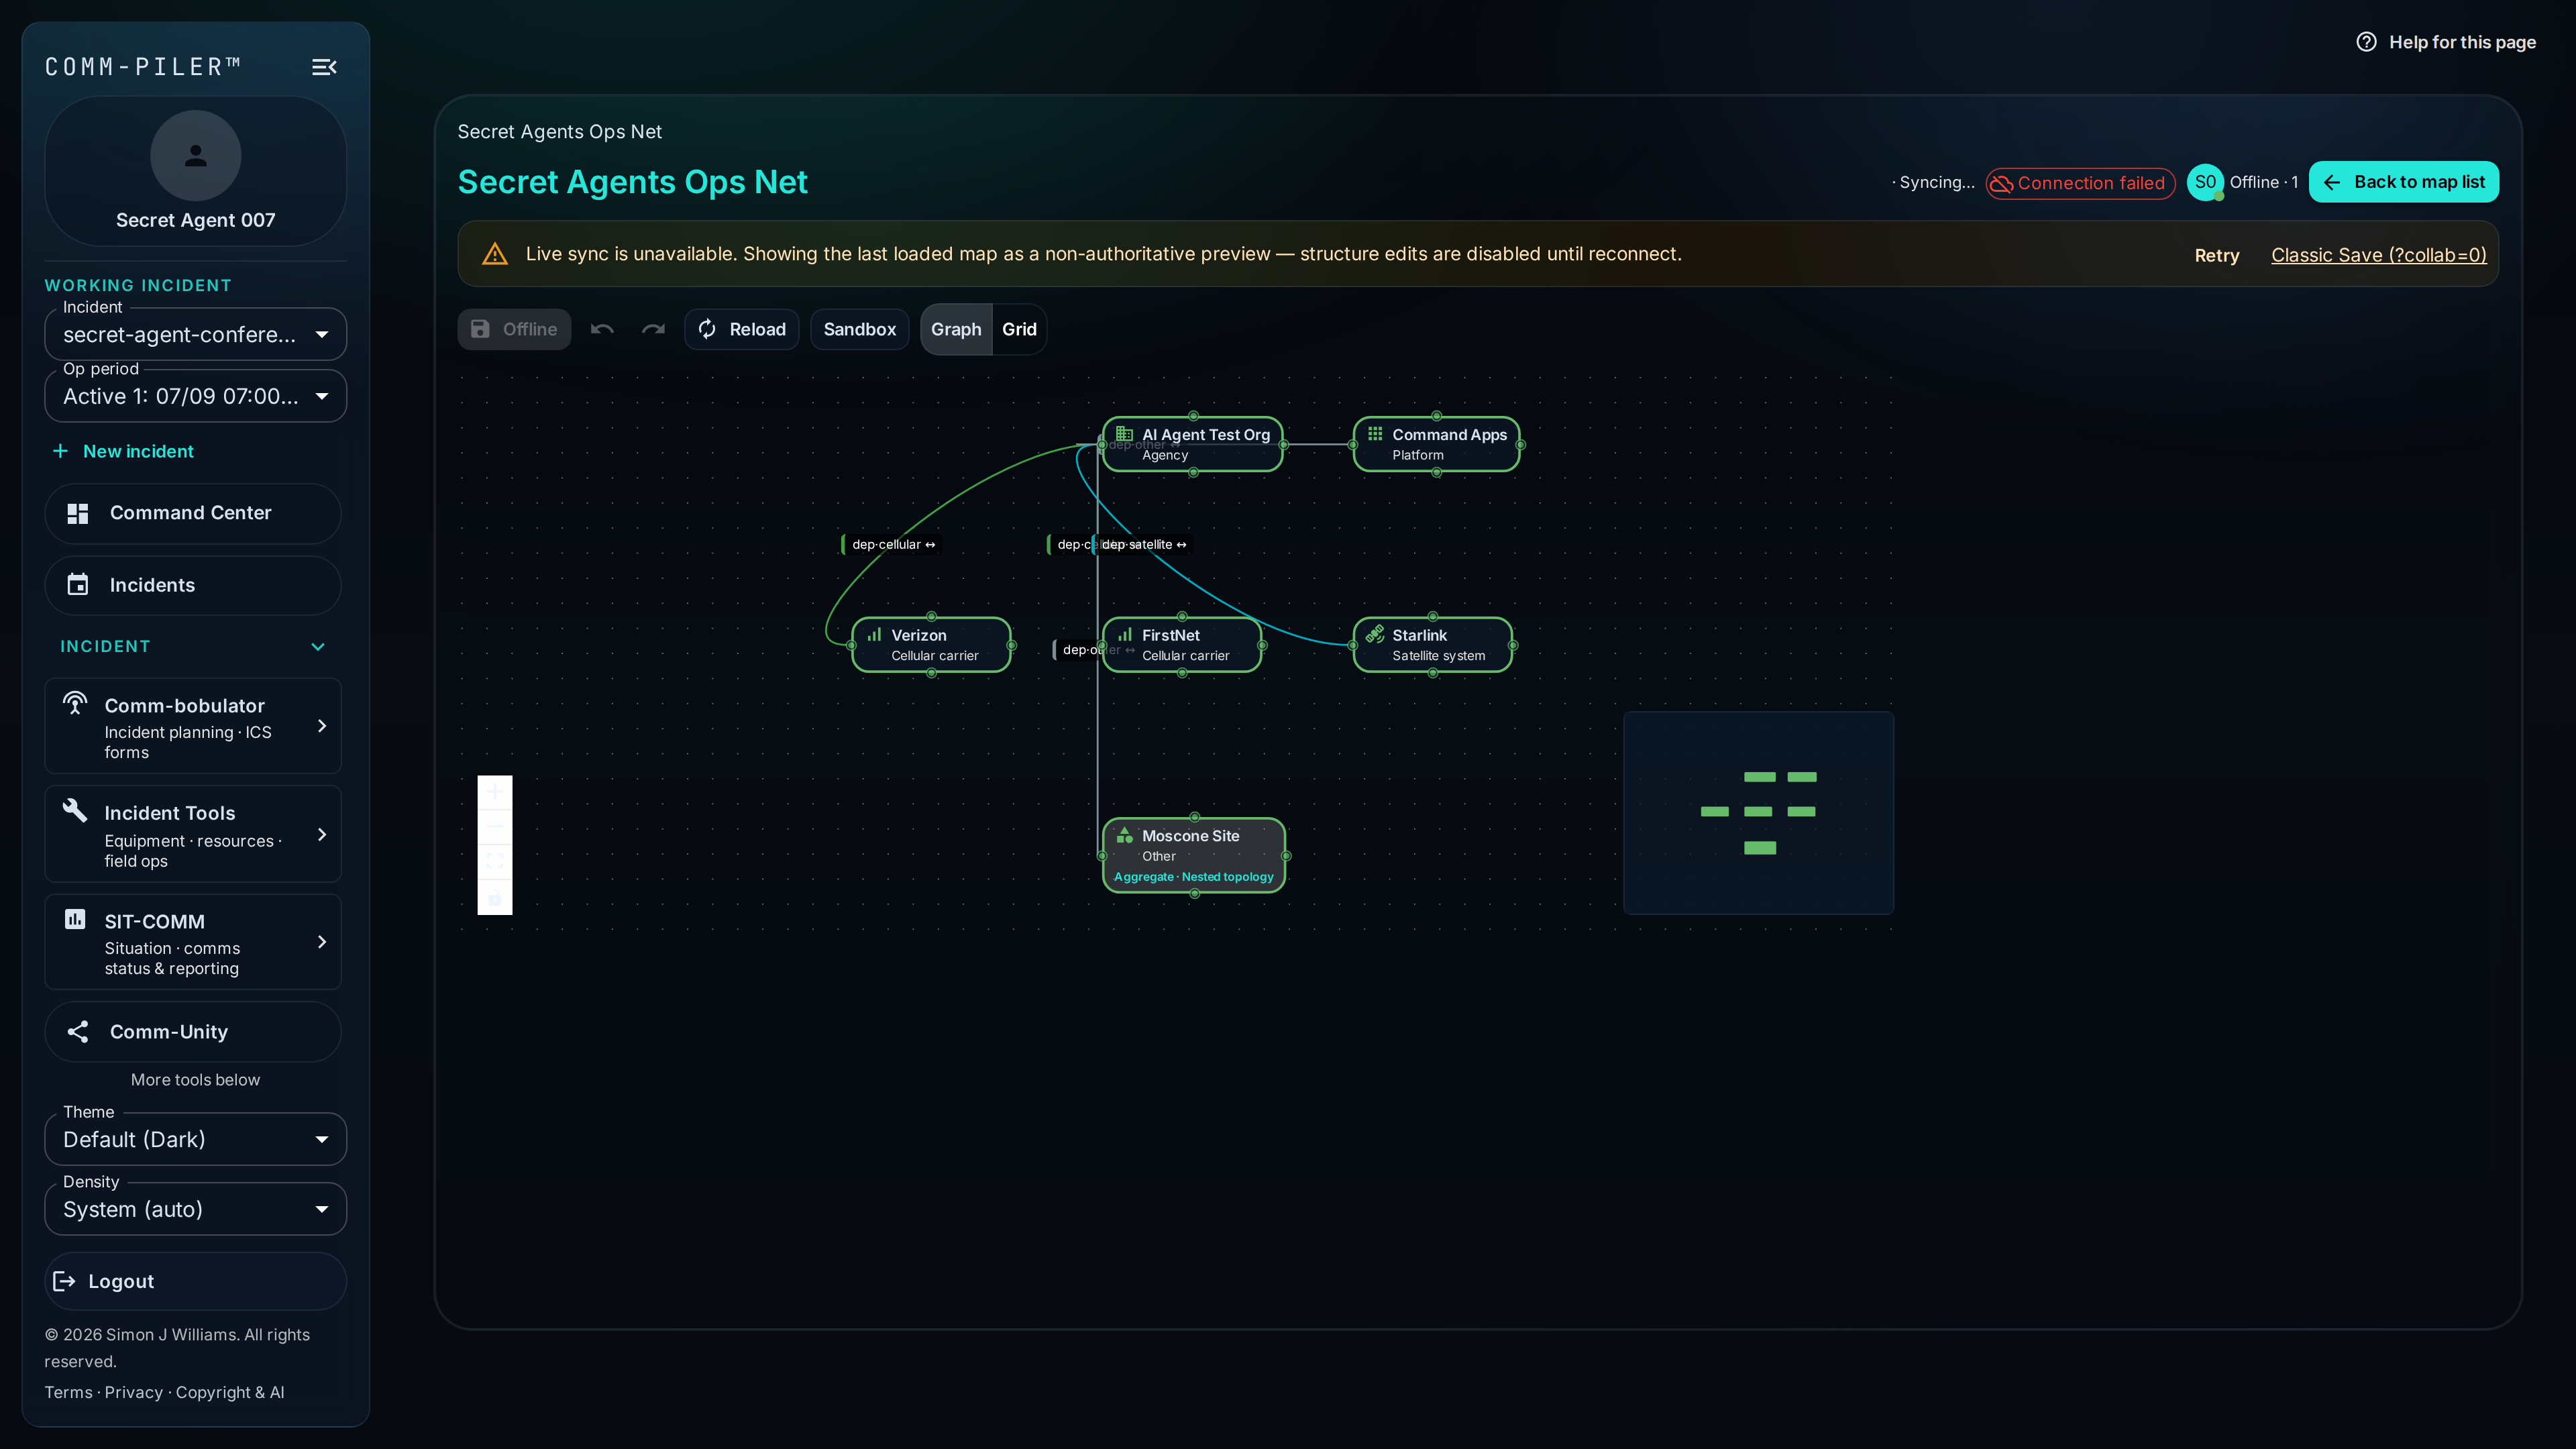Image resolution: width=2576 pixels, height=1449 pixels.
Task: Collapse the sidebar using the menu icon
Action: (324, 67)
